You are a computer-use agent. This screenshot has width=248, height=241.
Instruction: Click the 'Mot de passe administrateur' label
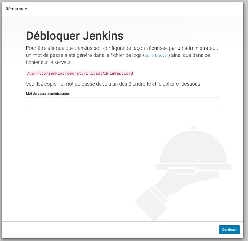[48, 94]
